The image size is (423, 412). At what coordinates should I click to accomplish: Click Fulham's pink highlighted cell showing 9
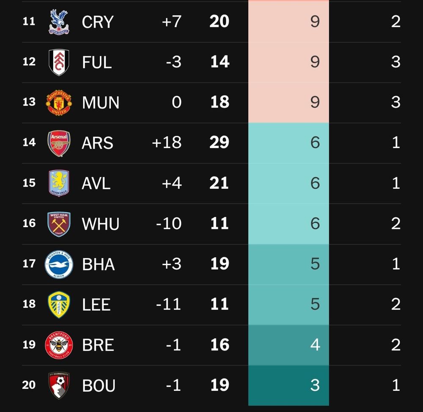pyautogui.click(x=288, y=62)
